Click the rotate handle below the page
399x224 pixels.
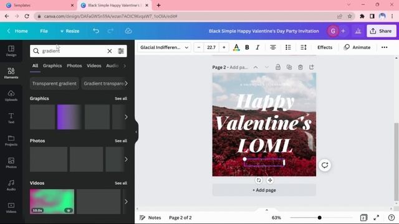(259, 180)
